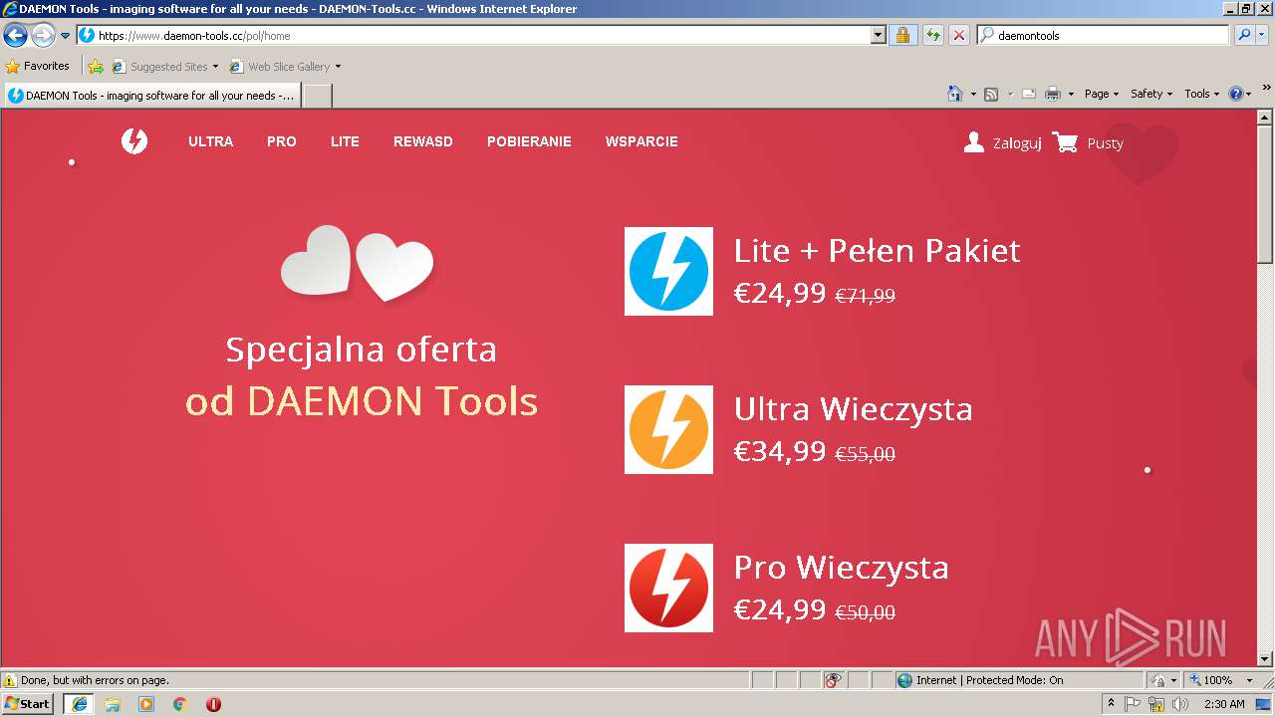Expand the Web Slice Gallery dropdown
This screenshot has height=717, width=1275.
[x=338, y=67]
